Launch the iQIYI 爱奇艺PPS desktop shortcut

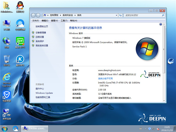click(20, 43)
